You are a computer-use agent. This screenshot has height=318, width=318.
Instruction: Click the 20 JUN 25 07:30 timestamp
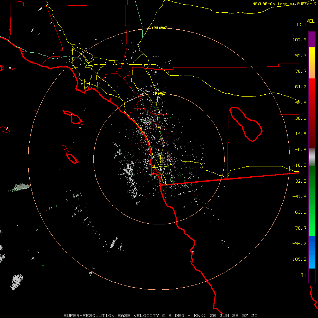234,316
